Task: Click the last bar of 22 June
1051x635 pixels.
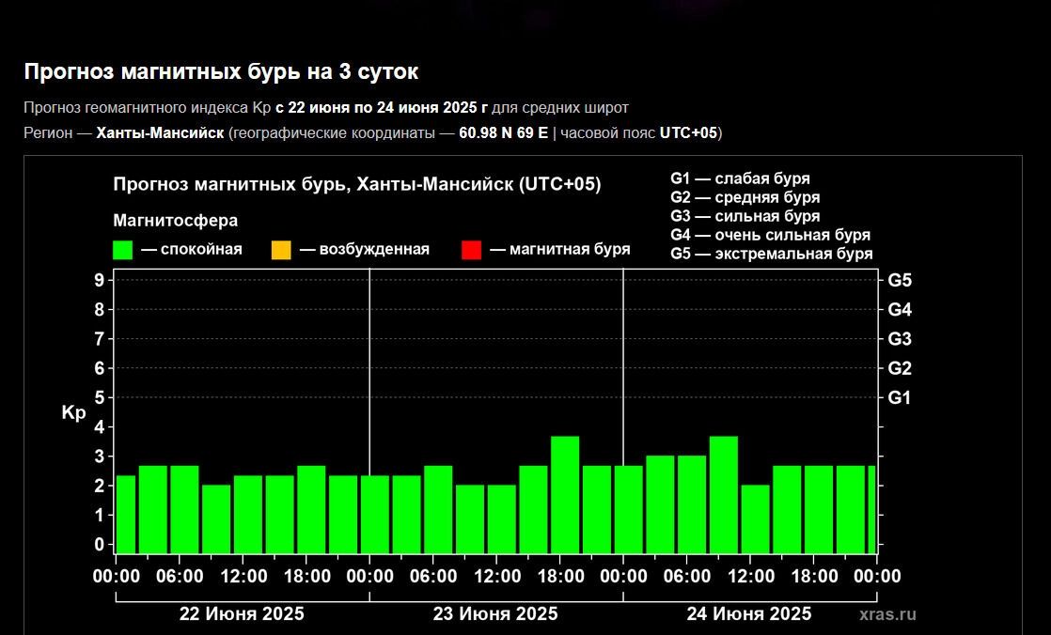Action: 343,514
